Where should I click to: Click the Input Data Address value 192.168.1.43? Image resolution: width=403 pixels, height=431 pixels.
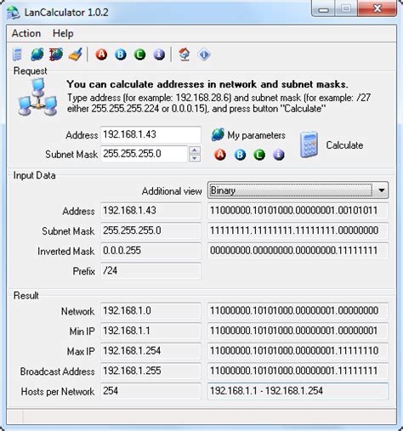click(150, 211)
